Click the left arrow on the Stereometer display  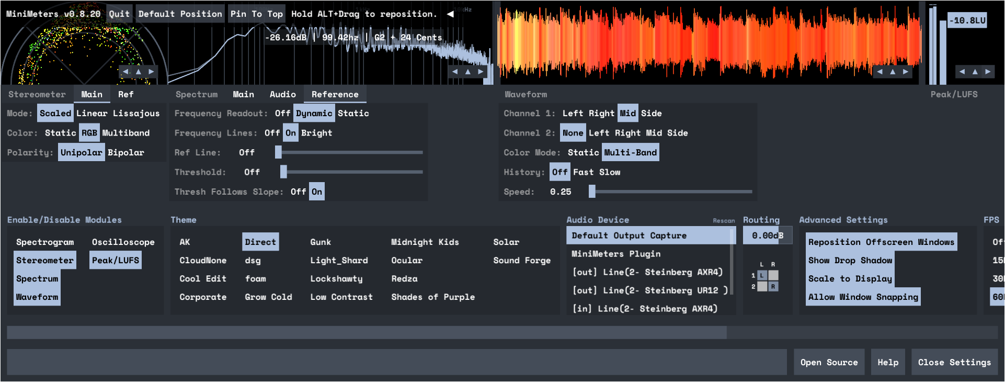pyautogui.click(x=126, y=72)
